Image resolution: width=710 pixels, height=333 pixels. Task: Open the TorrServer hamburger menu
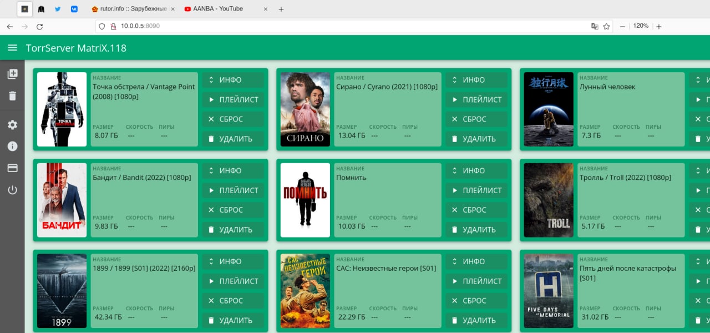12,48
